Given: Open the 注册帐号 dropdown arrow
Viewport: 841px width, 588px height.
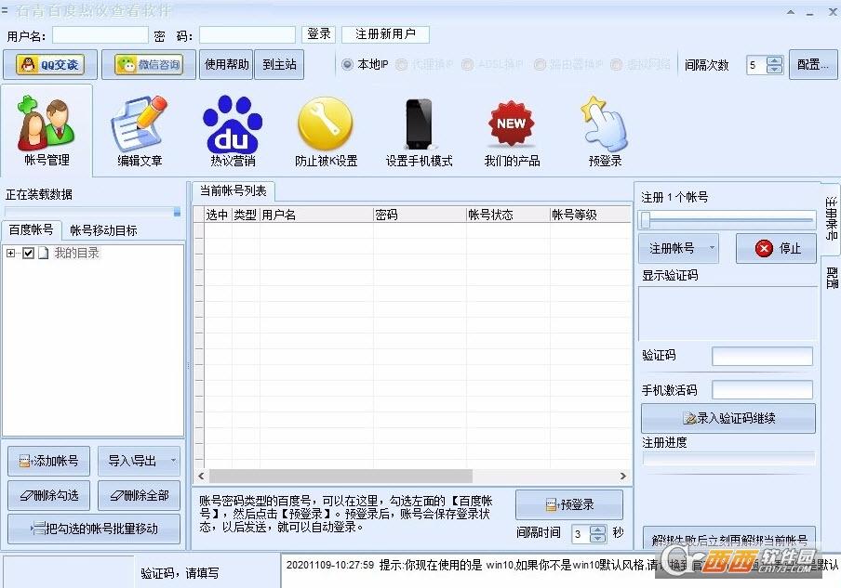Looking at the screenshot, I should click(x=712, y=248).
